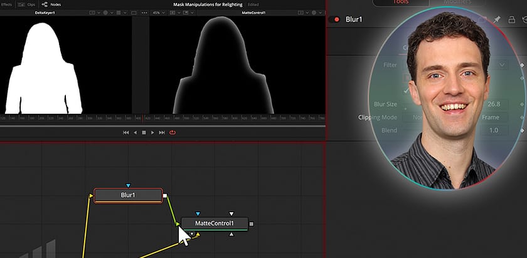Click the red playhead on the time ruler
The height and width of the screenshot is (258, 527).
click(144, 118)
